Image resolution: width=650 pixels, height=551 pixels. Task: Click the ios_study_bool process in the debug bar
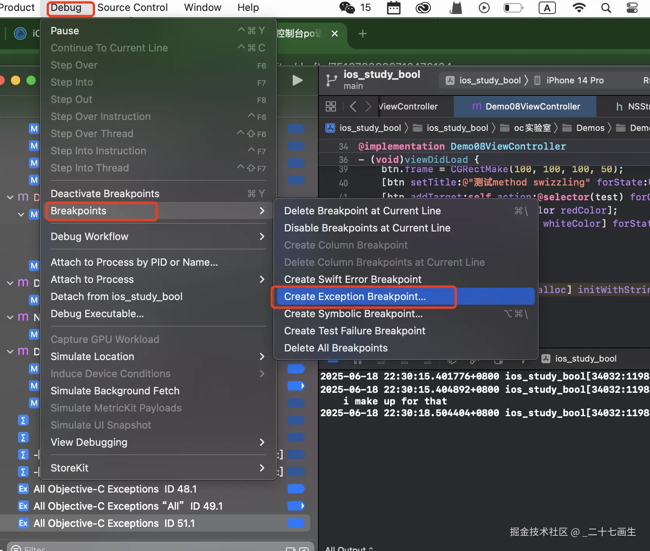580,359
